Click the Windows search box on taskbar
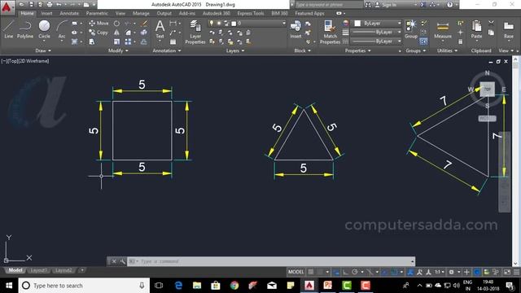Viewport: 521px width, 293px height. [83, 286]
